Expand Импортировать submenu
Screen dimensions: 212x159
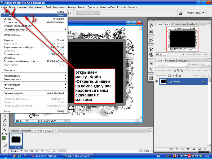34,76
